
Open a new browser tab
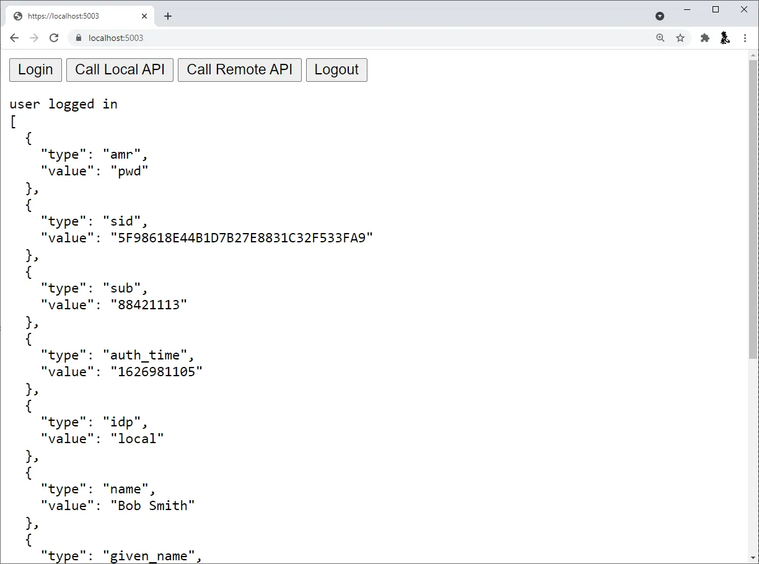tap(167, 16)
